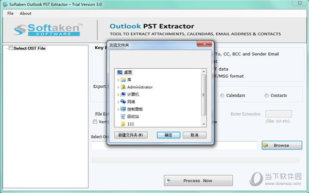The width and height of the screenshot is (309, 193).
Task: Select the 111 folder name
Action: pyautogui.click(x=131, y=124)
